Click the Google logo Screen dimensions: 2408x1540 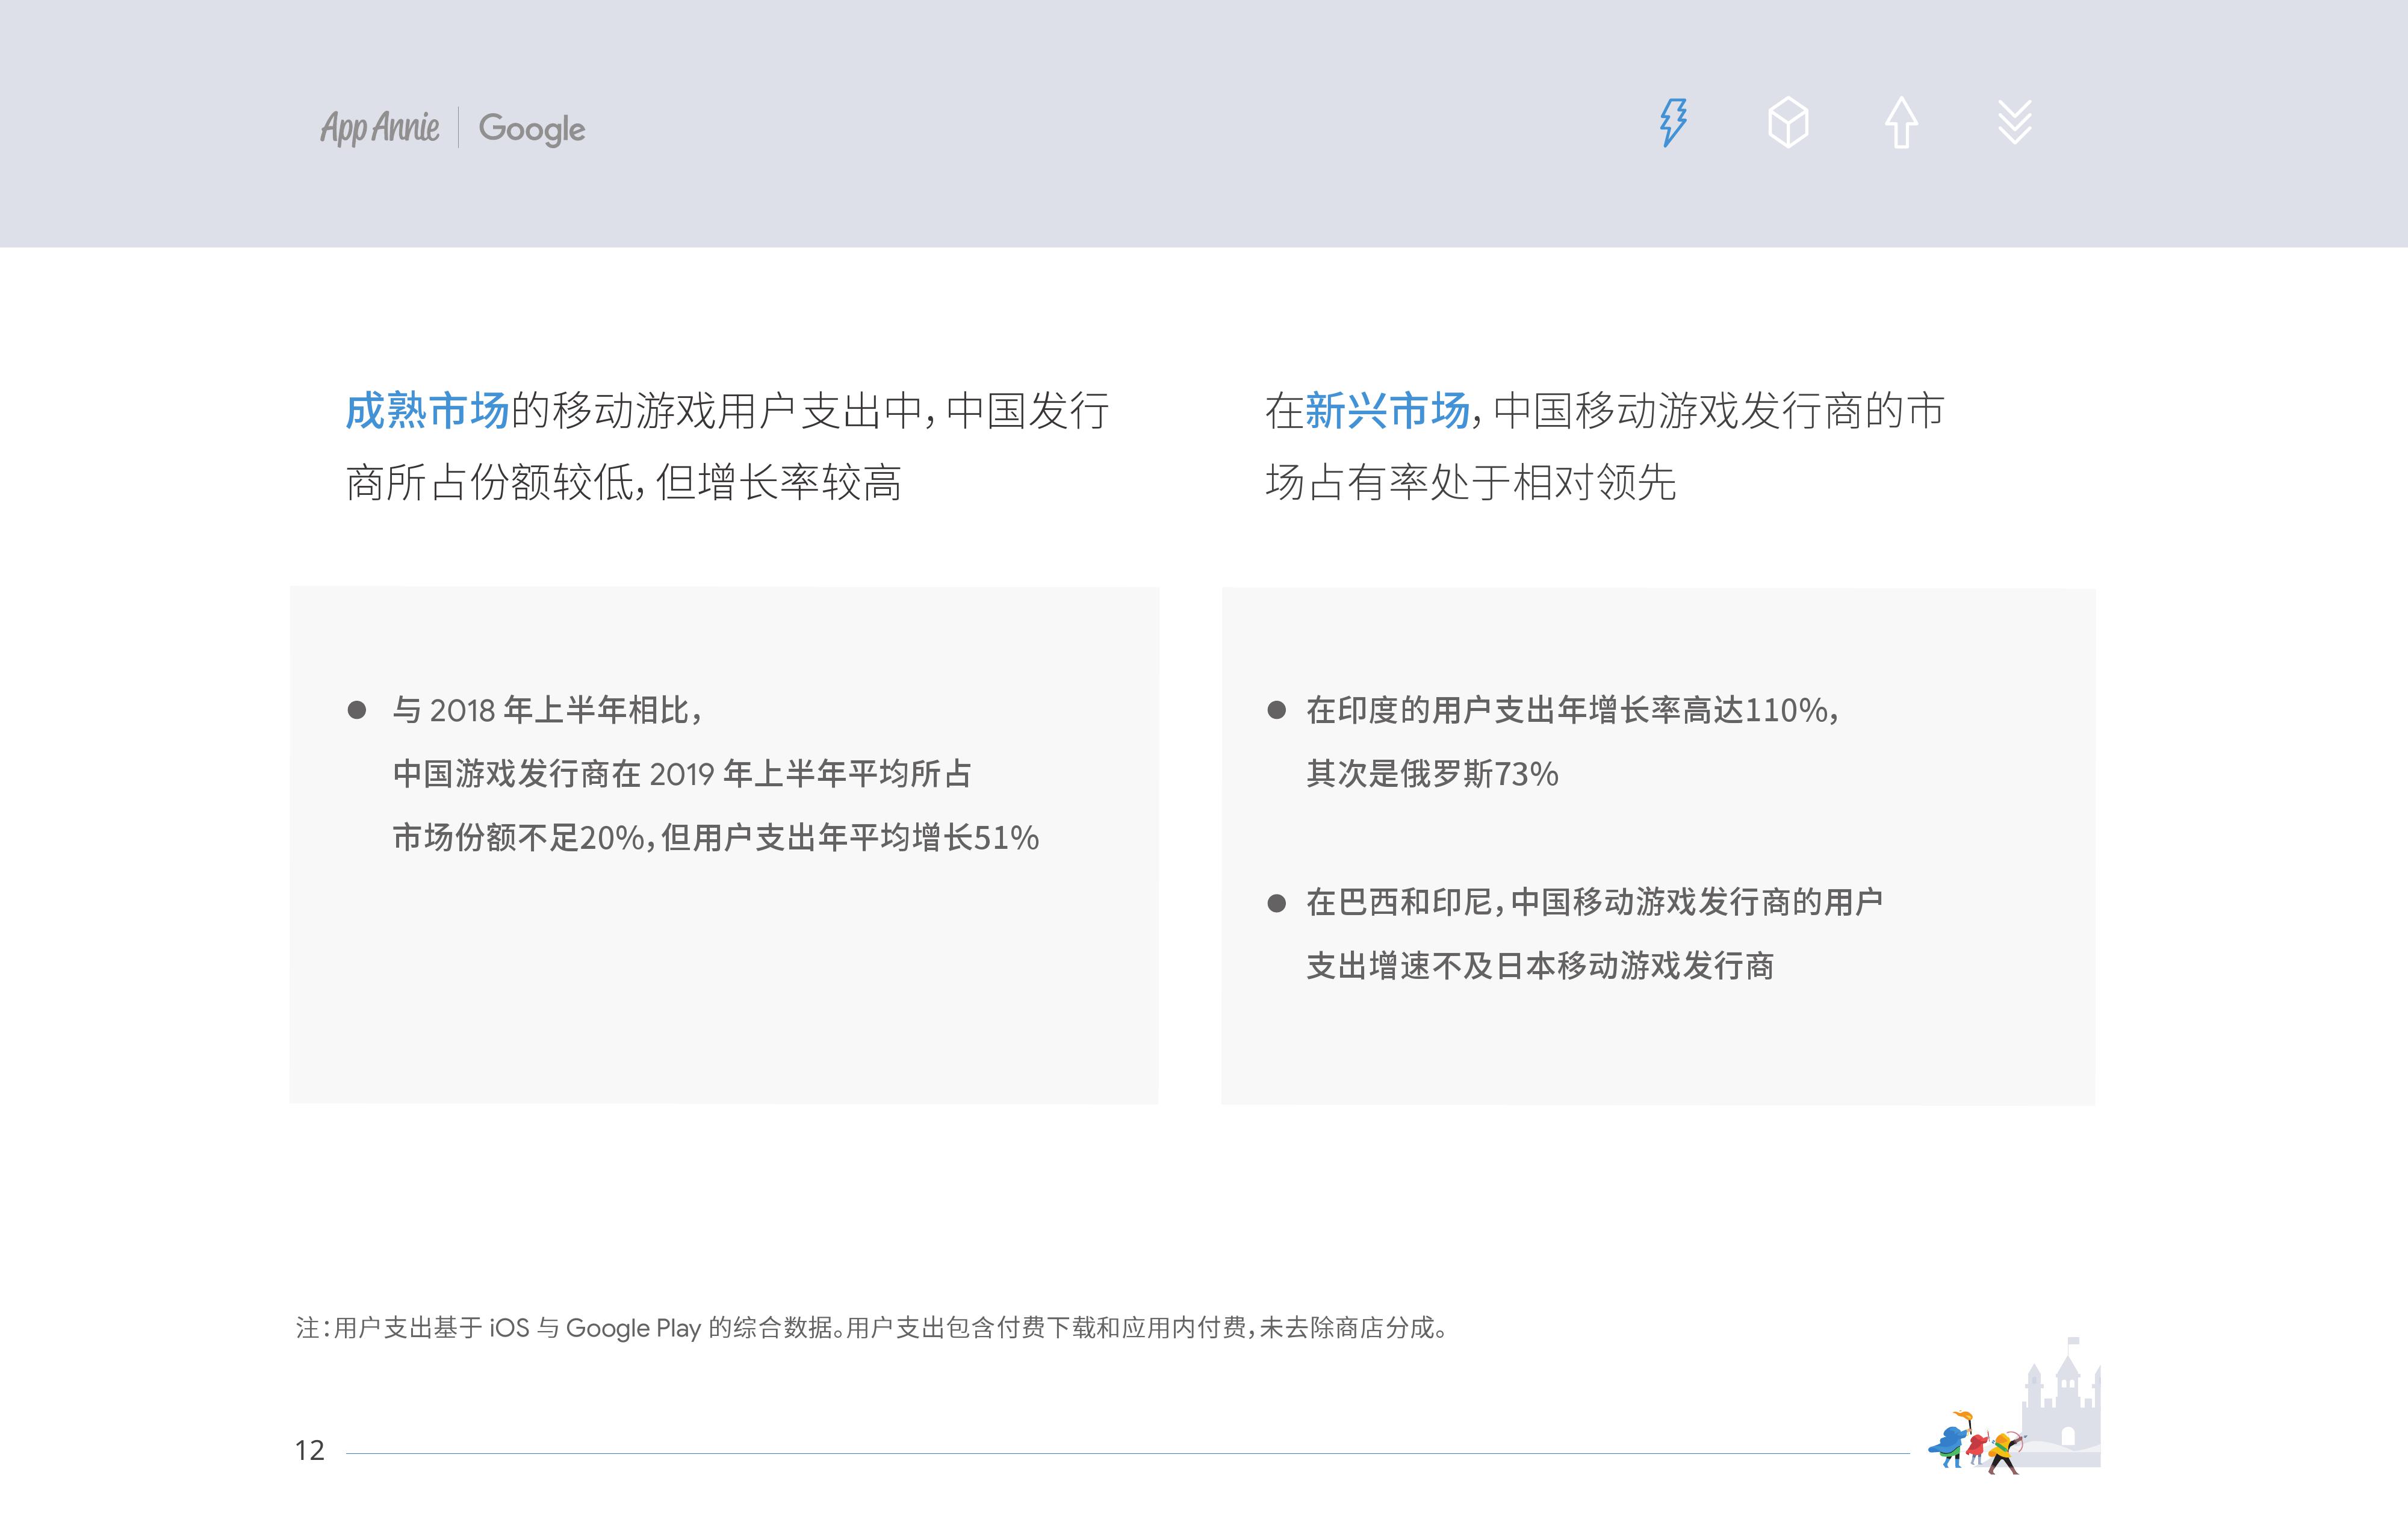coord(532,129)
